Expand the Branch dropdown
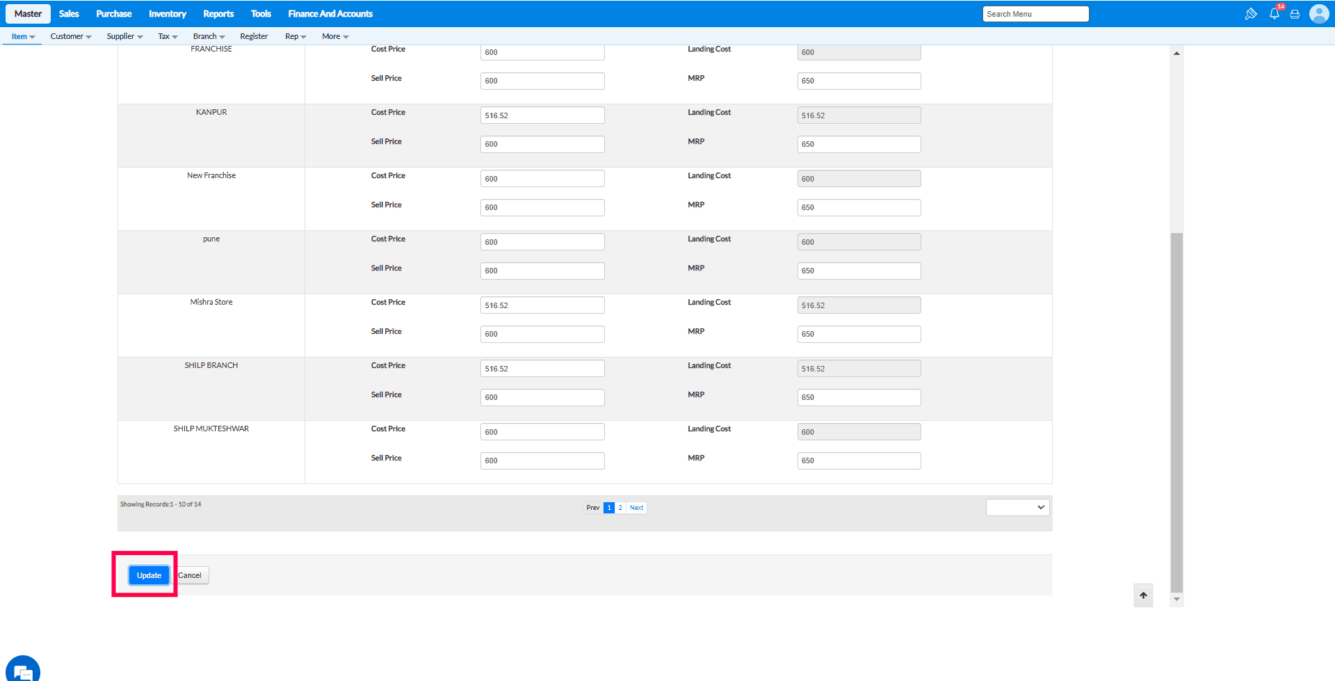Screen dimensions: 1335x681 (x=209, y=36)
